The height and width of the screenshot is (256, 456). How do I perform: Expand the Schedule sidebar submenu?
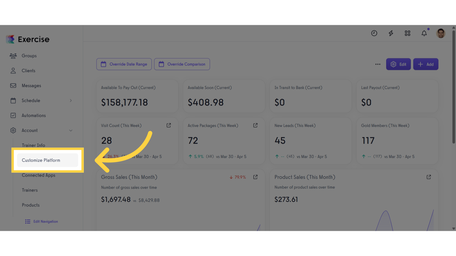point(71,100)
